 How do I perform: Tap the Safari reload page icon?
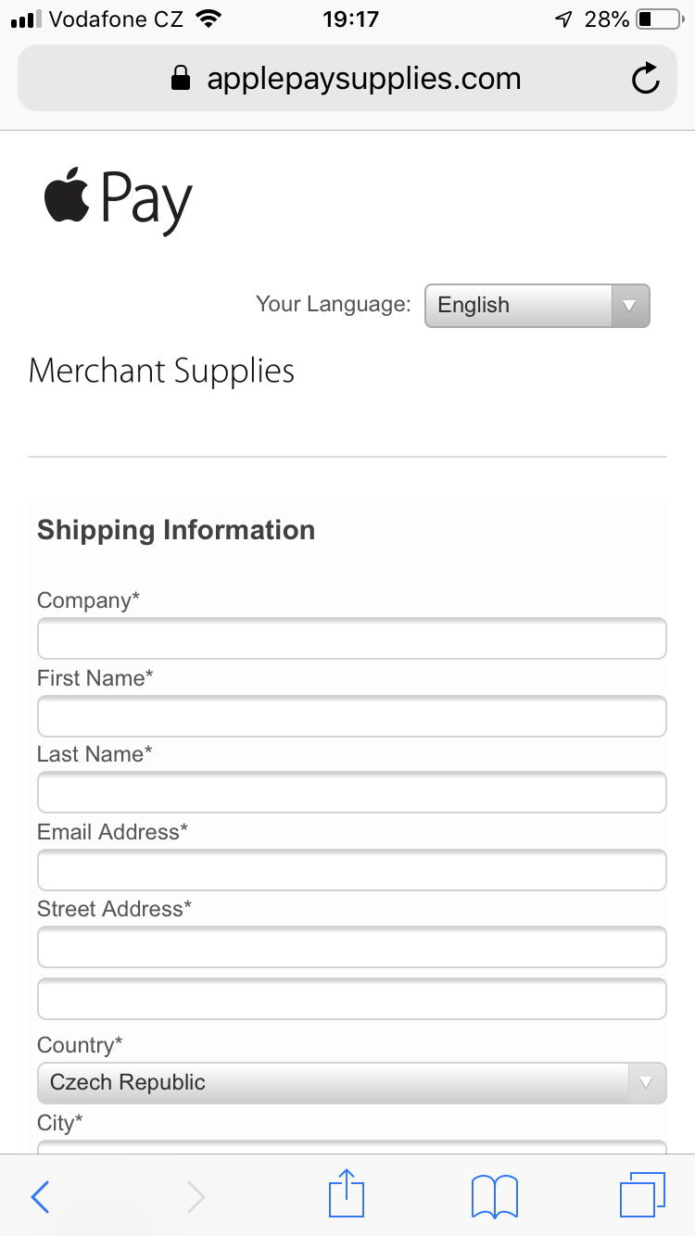tap(645, 79)
